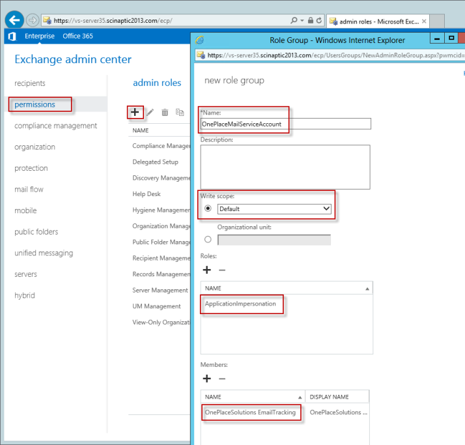Click DISPLAY NAME column header in Members
The height and width of the screenshot is (445, 465).
337,397
